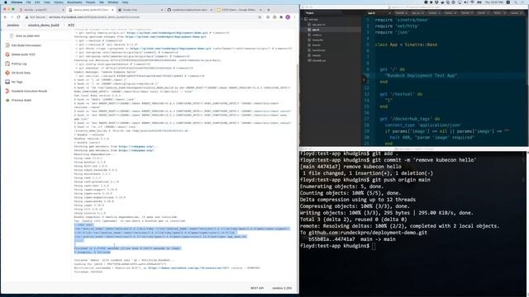Switch to the first Chrome tab
The image size is (529, 297).
(x=41, y=10)
